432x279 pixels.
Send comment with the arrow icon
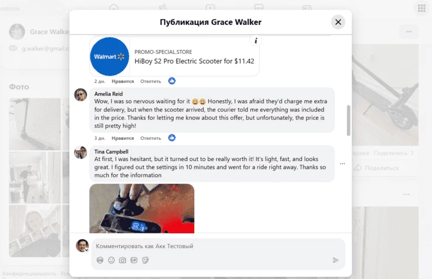pos(336,260)
